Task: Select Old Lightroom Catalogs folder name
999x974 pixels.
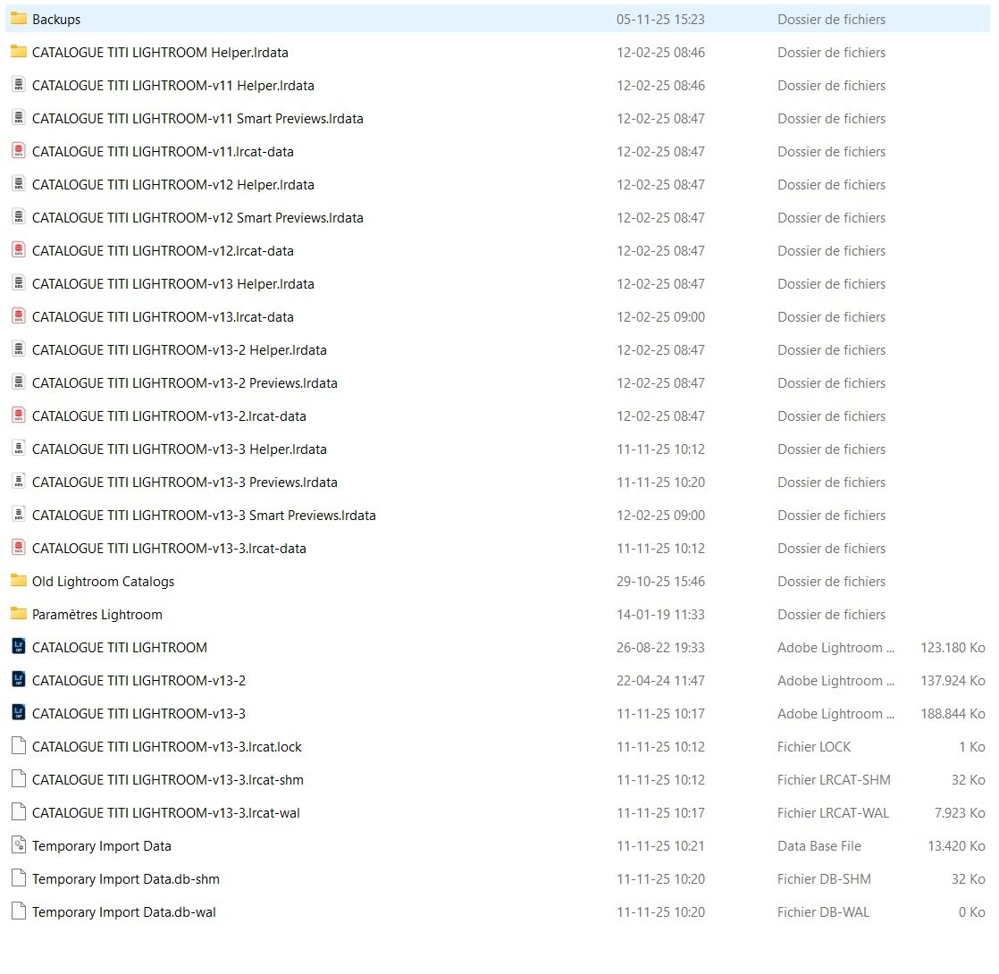Action: point(104,582)
